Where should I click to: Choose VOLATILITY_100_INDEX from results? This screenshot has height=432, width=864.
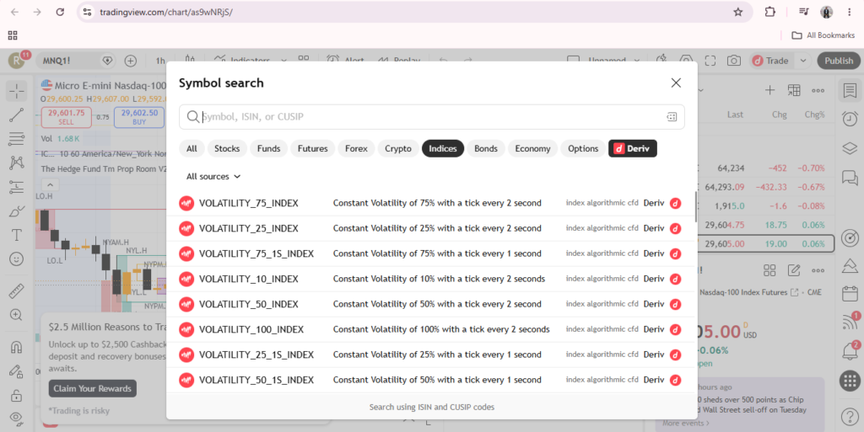click(431, 330)
